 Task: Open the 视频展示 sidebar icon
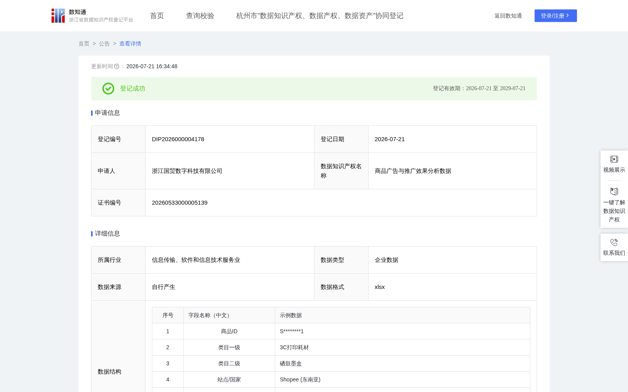tap(614, 159)
